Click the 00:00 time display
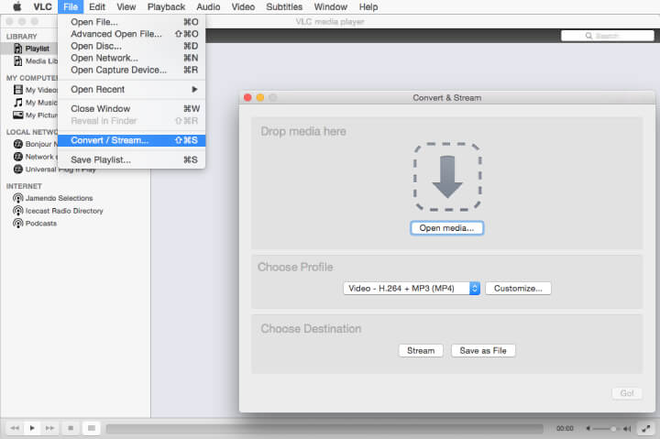The height and width of the screenshot is (439, 660). (565, 429)
